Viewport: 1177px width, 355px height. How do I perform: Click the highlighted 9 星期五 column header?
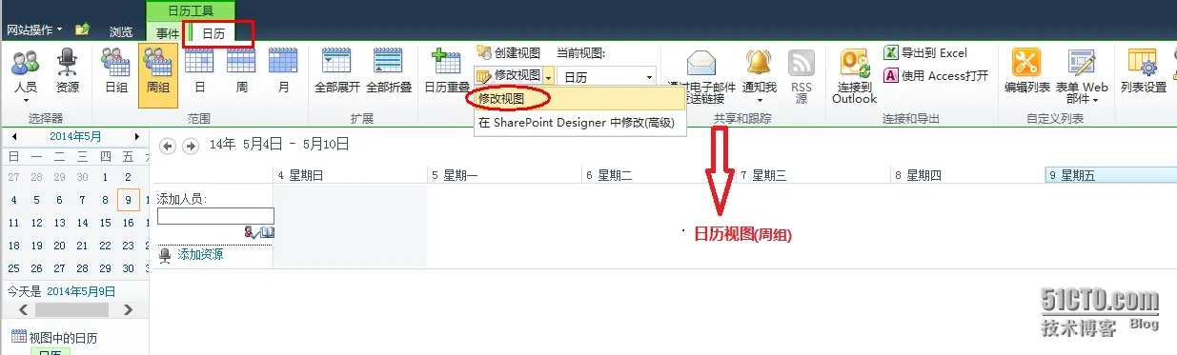tap(1111, 175)
